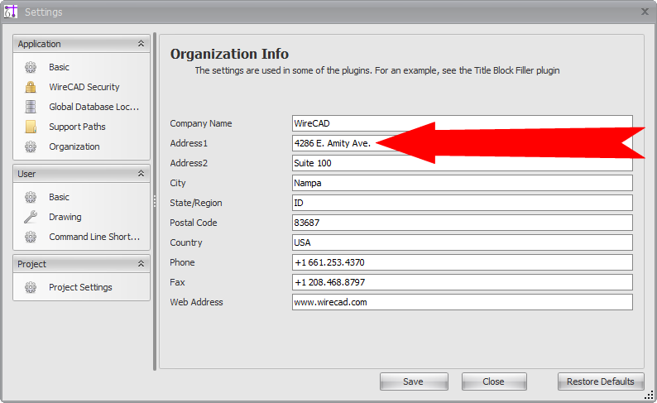
Task: Click the Title Block Filler description text
Action: [377, 70]
